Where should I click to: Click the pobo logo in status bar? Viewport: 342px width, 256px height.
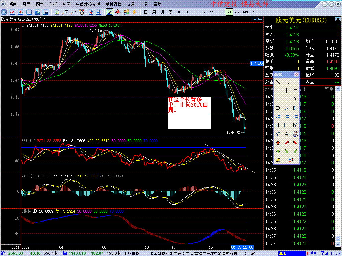point(312,253)
